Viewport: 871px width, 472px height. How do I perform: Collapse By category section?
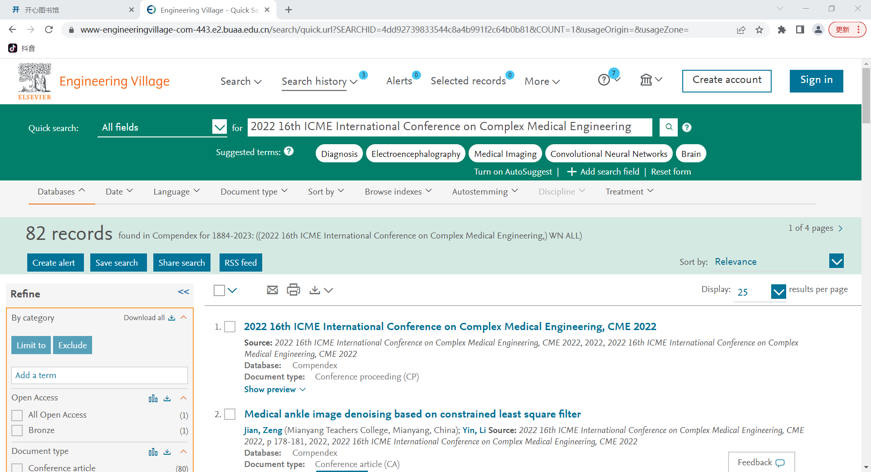pyautogui.click(x=184, y=317)
